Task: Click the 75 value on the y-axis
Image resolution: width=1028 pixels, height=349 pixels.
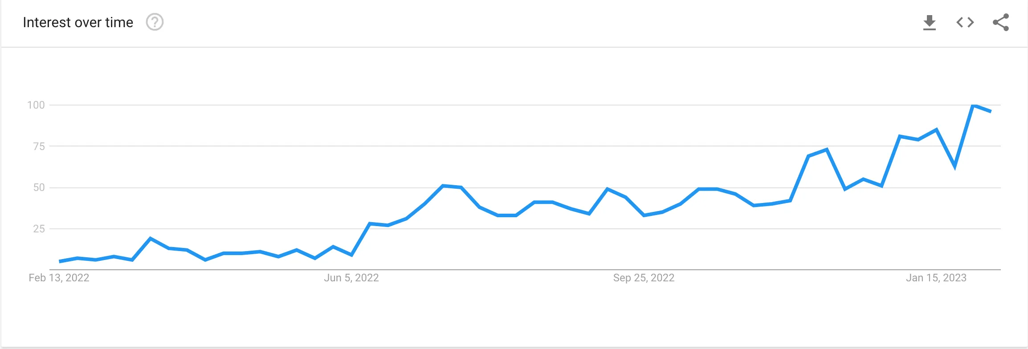Action: pos(39,146)
